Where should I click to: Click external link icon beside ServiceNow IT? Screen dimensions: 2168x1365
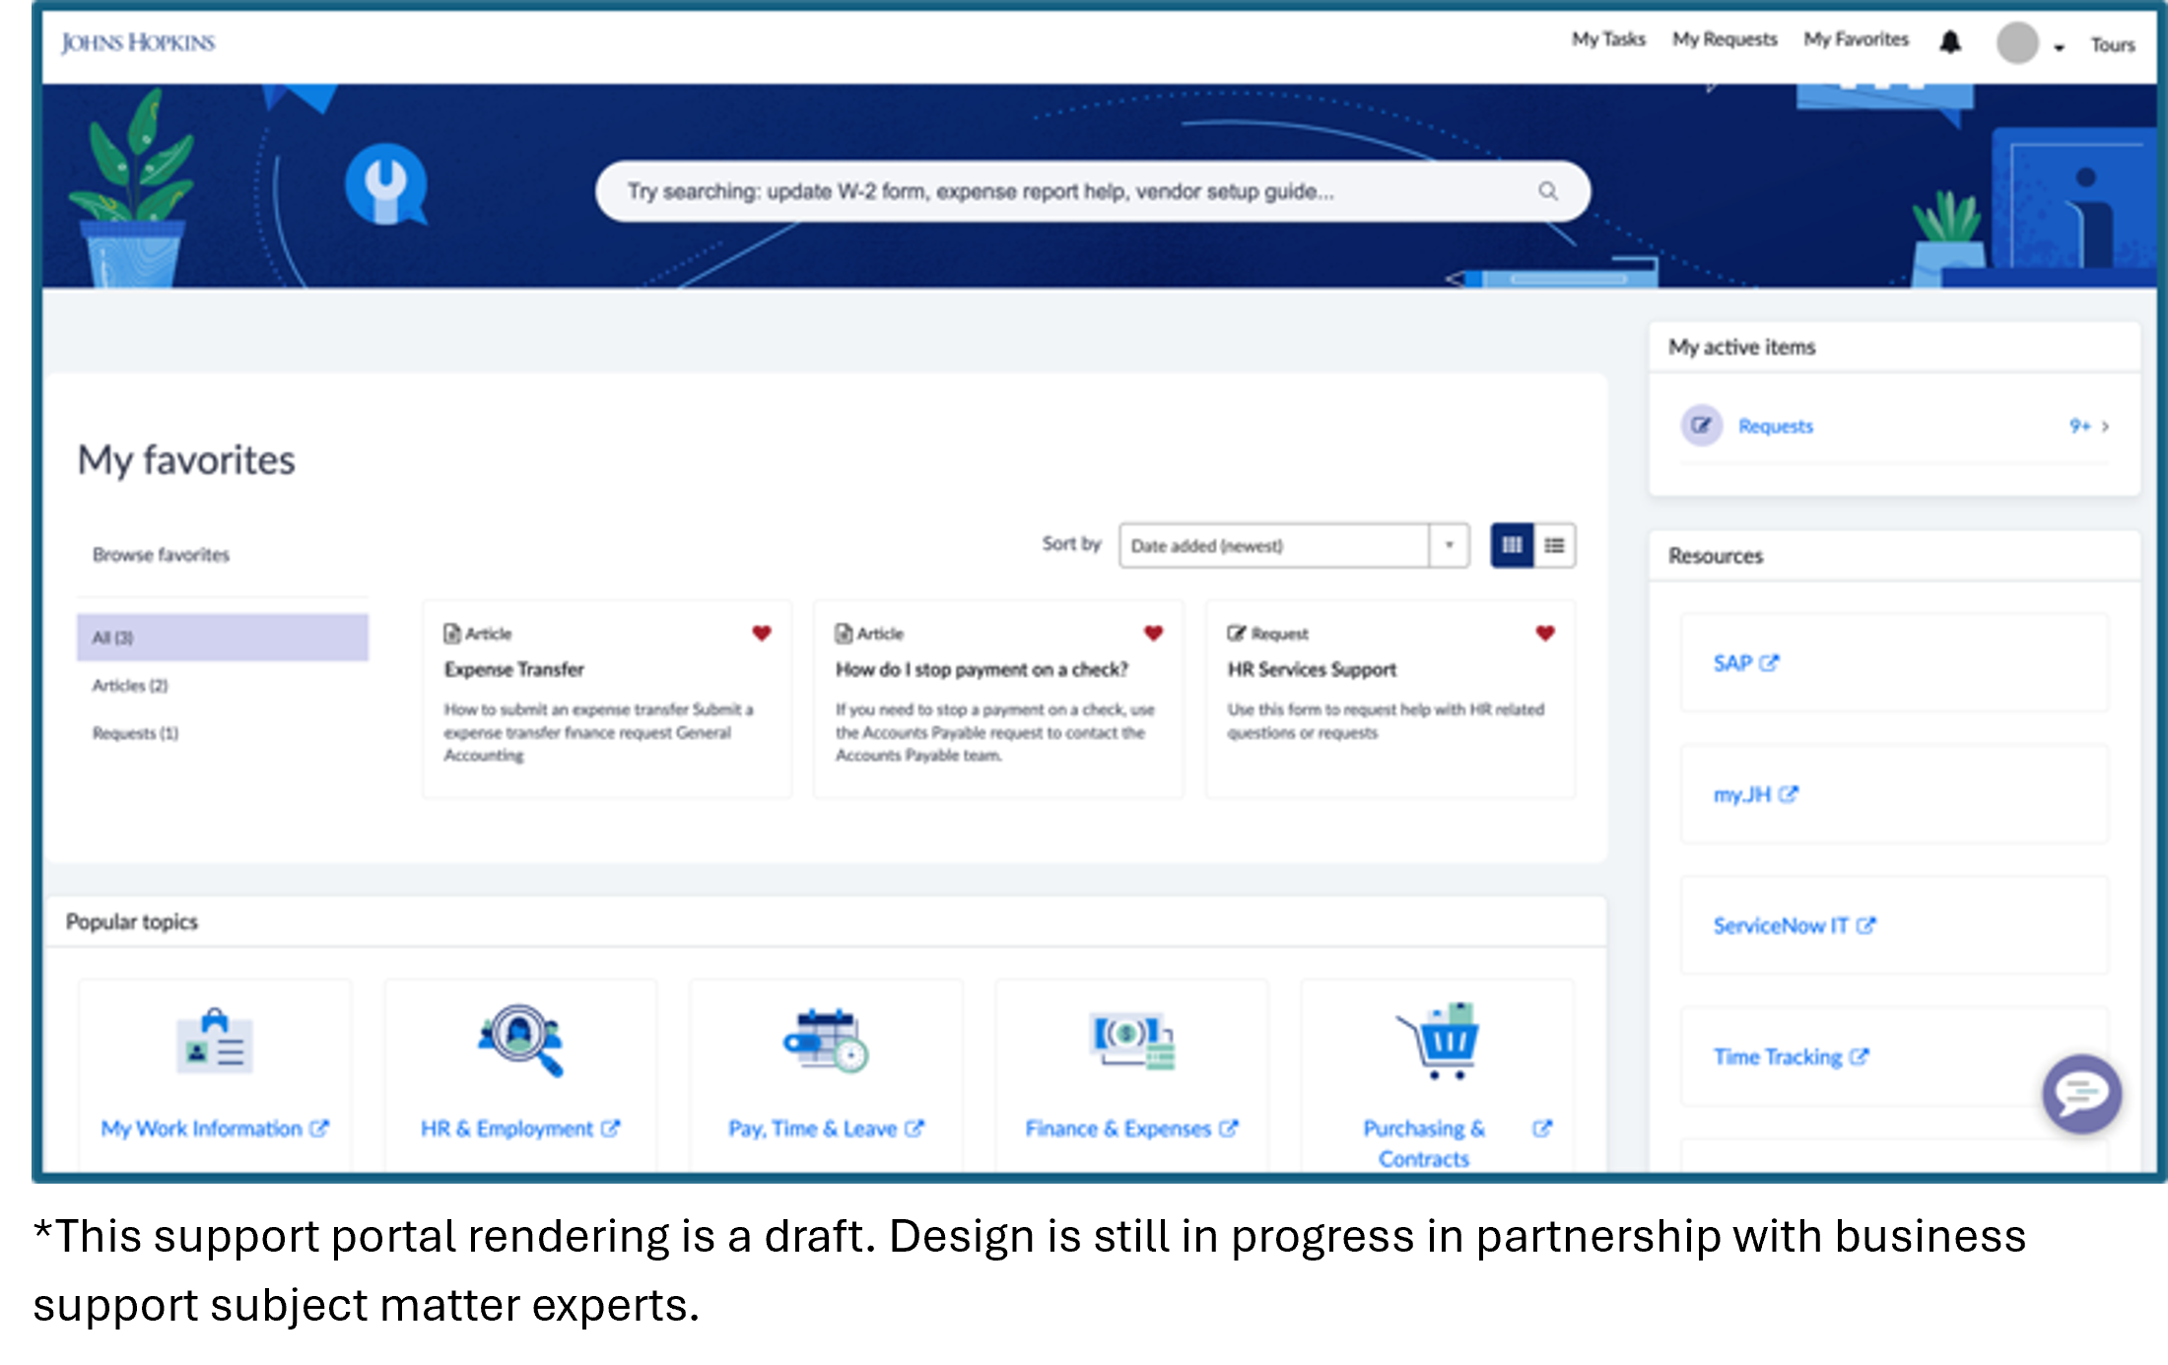(1865, 925)
